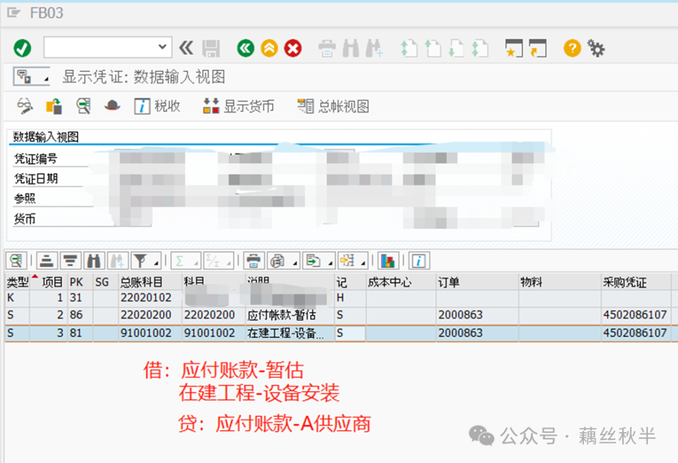Switch to 总帐视图
Screen dimensions: 678x463
click(333, 106)
